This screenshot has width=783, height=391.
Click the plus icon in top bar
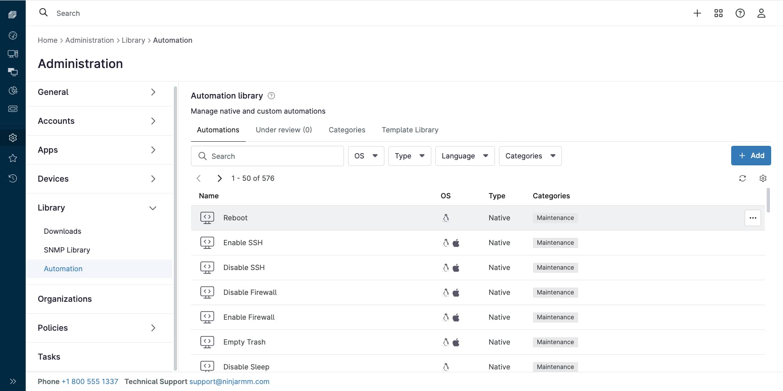697,13
